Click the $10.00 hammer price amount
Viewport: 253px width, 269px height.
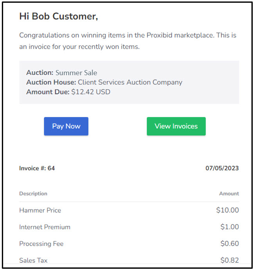point(228,210)
